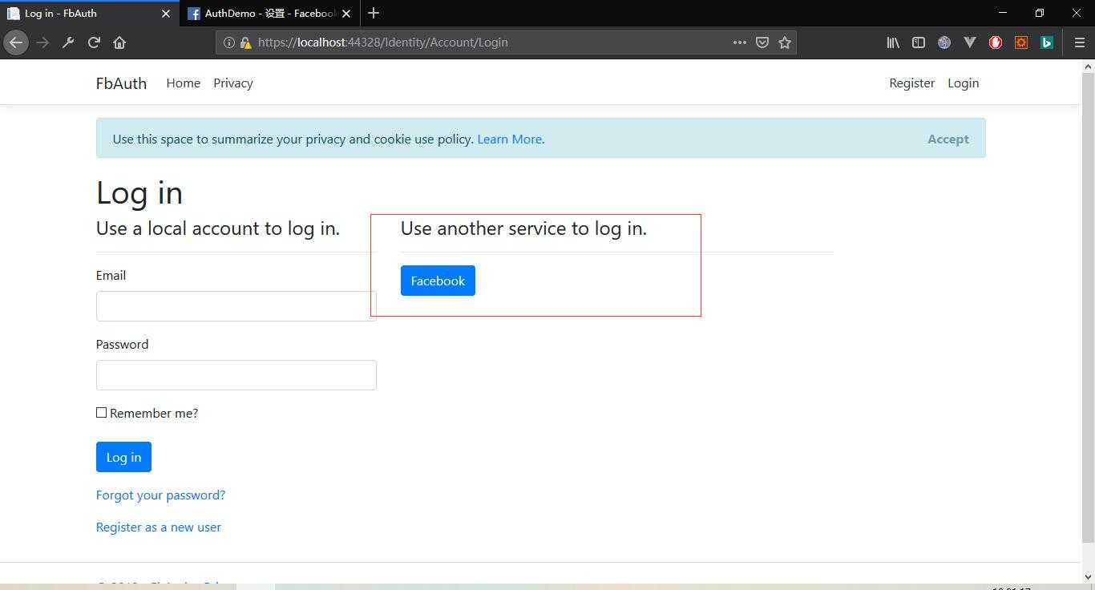Bookmark this page with the star icon
This screenshot has height=590, width=1095.
(785, 42)
